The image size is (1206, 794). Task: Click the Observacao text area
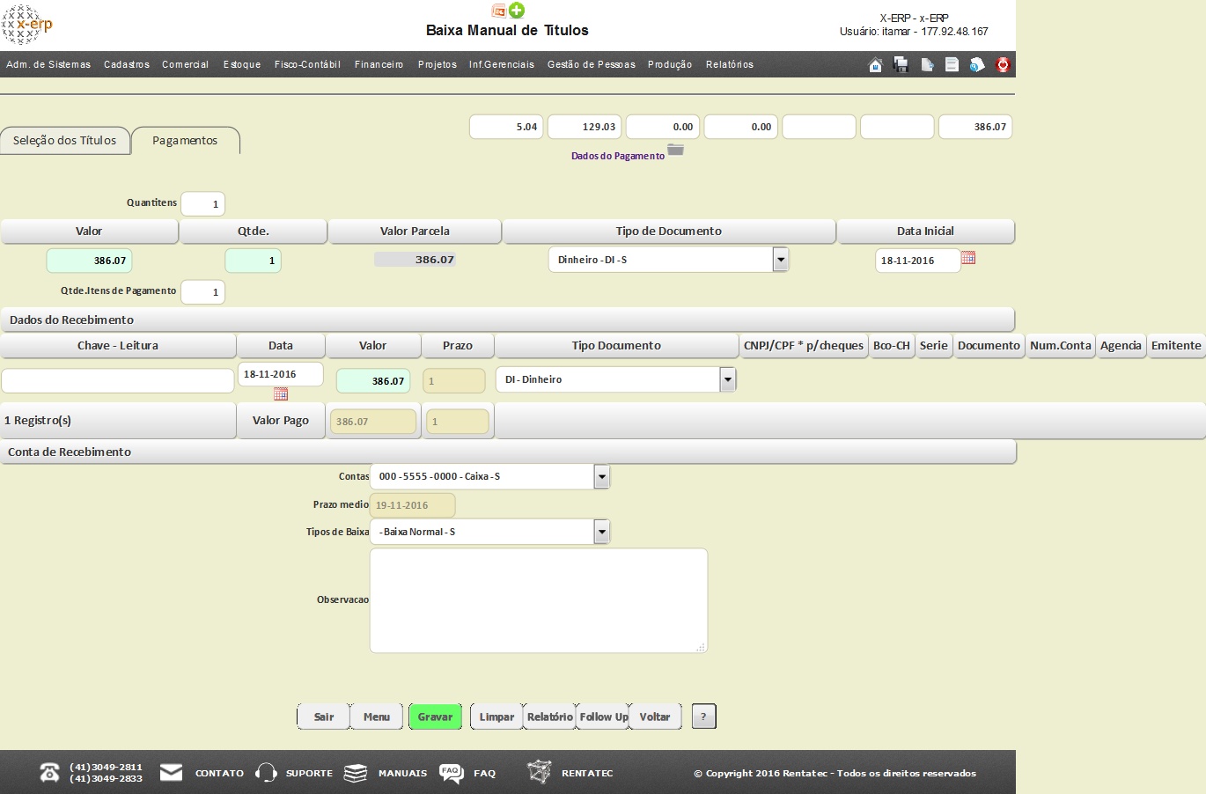pos(539,600)
